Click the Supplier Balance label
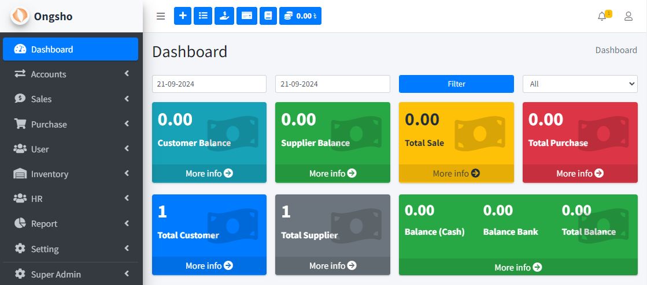 315,143
